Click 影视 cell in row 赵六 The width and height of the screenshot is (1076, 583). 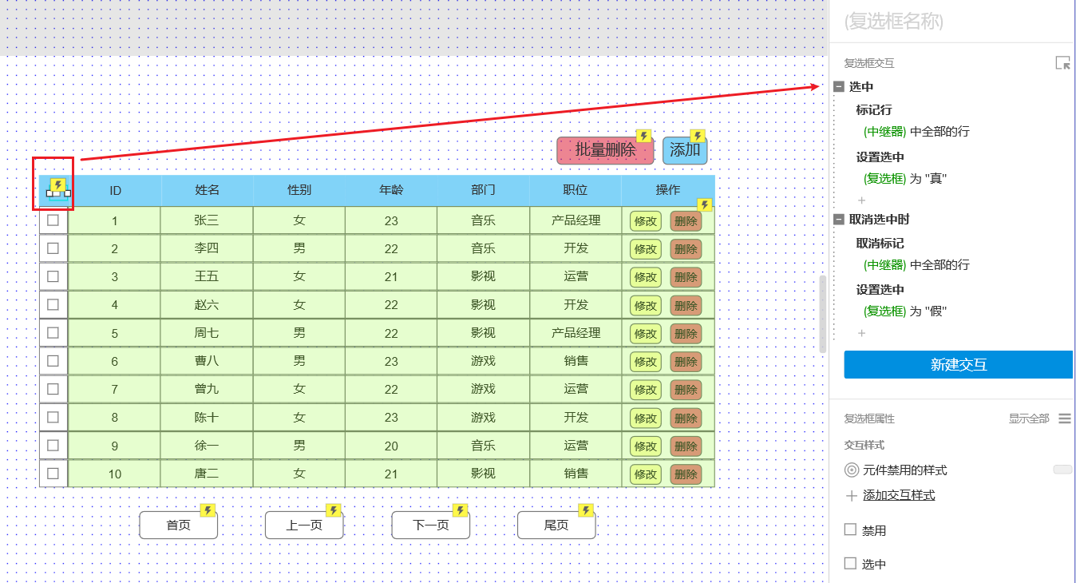(x=483, y=305)
